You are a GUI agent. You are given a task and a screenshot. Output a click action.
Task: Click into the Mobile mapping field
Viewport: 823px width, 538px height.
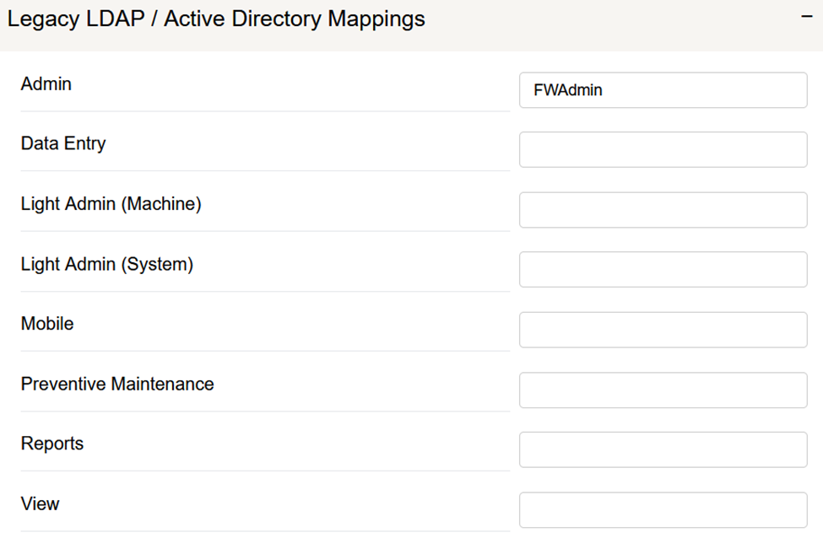663,330
